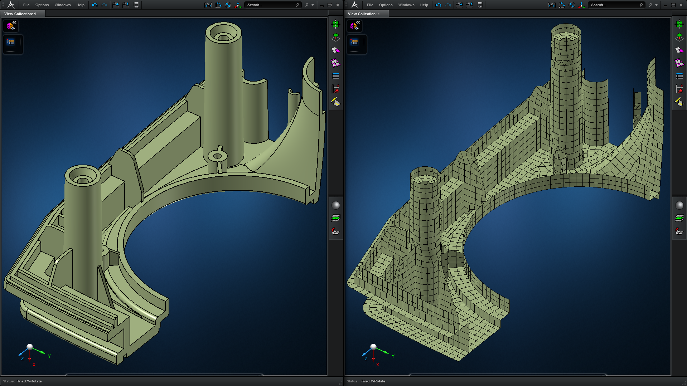Open the Options menu
Screen dimensions: 687x386
point(42,5)
